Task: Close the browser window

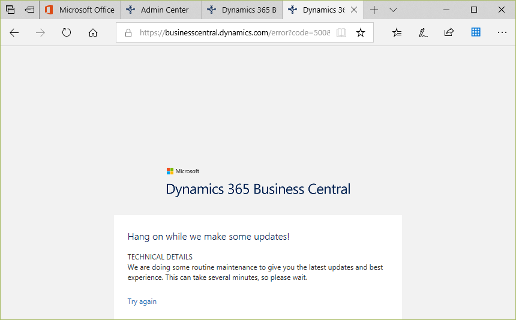Action: (502, 10)
